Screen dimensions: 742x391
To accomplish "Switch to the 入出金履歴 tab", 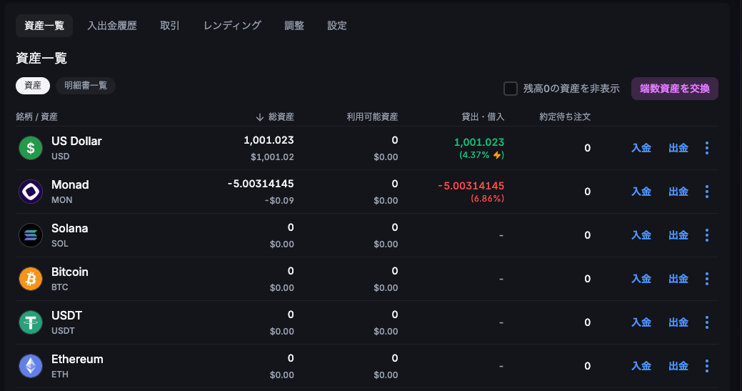I will pyautogui.click(x=112, y=26).
